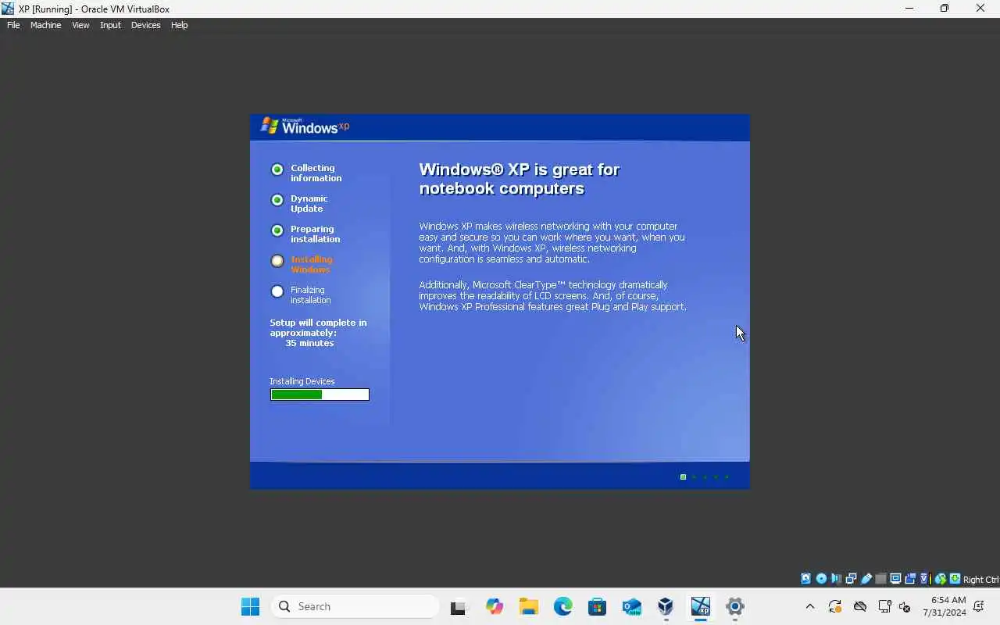Click the audio indicator in VirtualBox status bar
The image size is (1000, 625).
point(836,579)
